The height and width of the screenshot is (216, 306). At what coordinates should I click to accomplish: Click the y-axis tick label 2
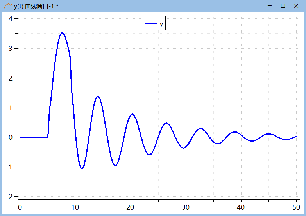11,78
